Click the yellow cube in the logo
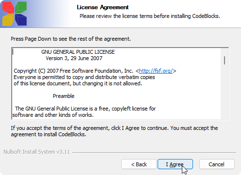The width and height of the screenshot is (241, 175). pyautogui.click(x=8, y=20)
